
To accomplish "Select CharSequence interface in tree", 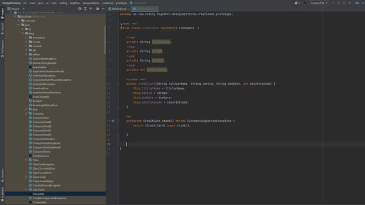I will [x=40, y=155].
